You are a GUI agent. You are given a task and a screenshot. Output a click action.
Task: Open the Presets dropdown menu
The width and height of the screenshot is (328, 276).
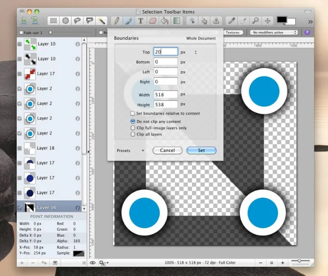130,150
